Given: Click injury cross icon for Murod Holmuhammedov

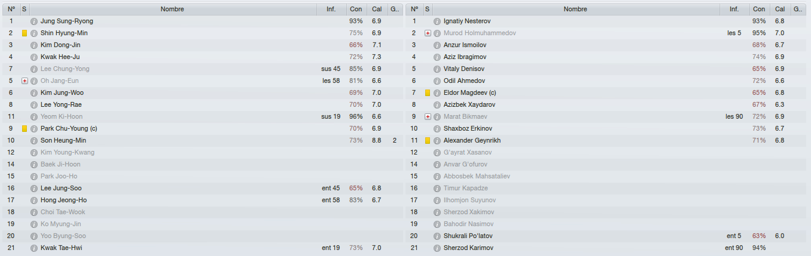Looking at the screenshot, I should point(428,33).
